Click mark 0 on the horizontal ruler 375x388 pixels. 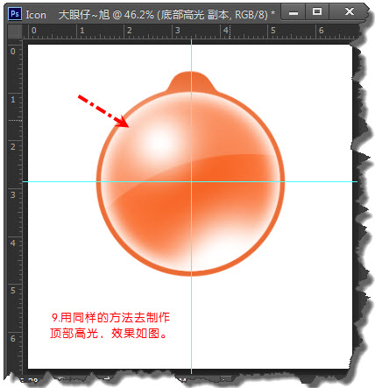(34, 31)
